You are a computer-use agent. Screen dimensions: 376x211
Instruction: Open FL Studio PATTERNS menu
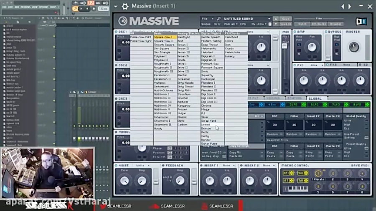click(25, 7)
